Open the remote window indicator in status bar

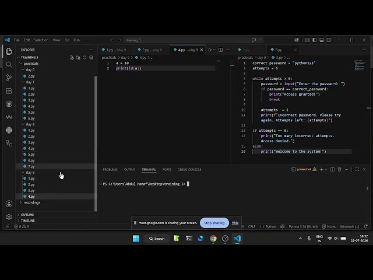point(7,226)
